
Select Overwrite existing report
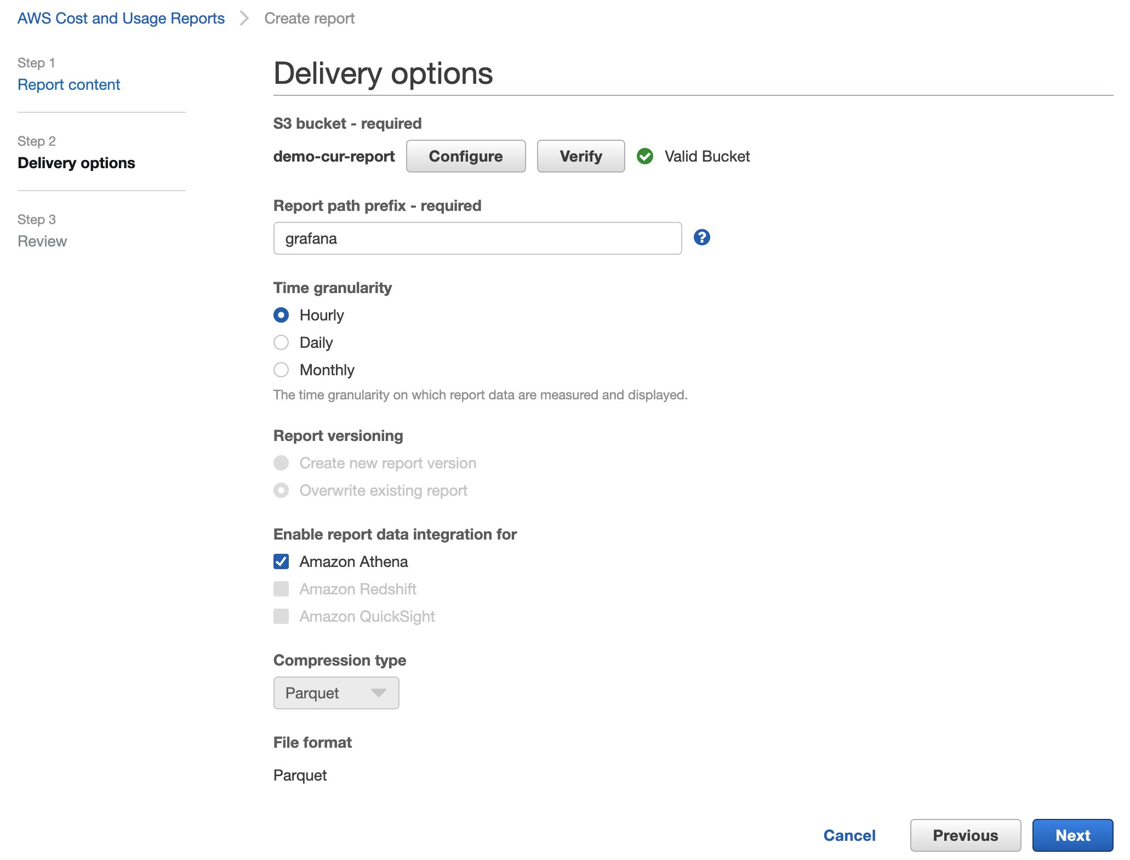[x=281, y=490]
